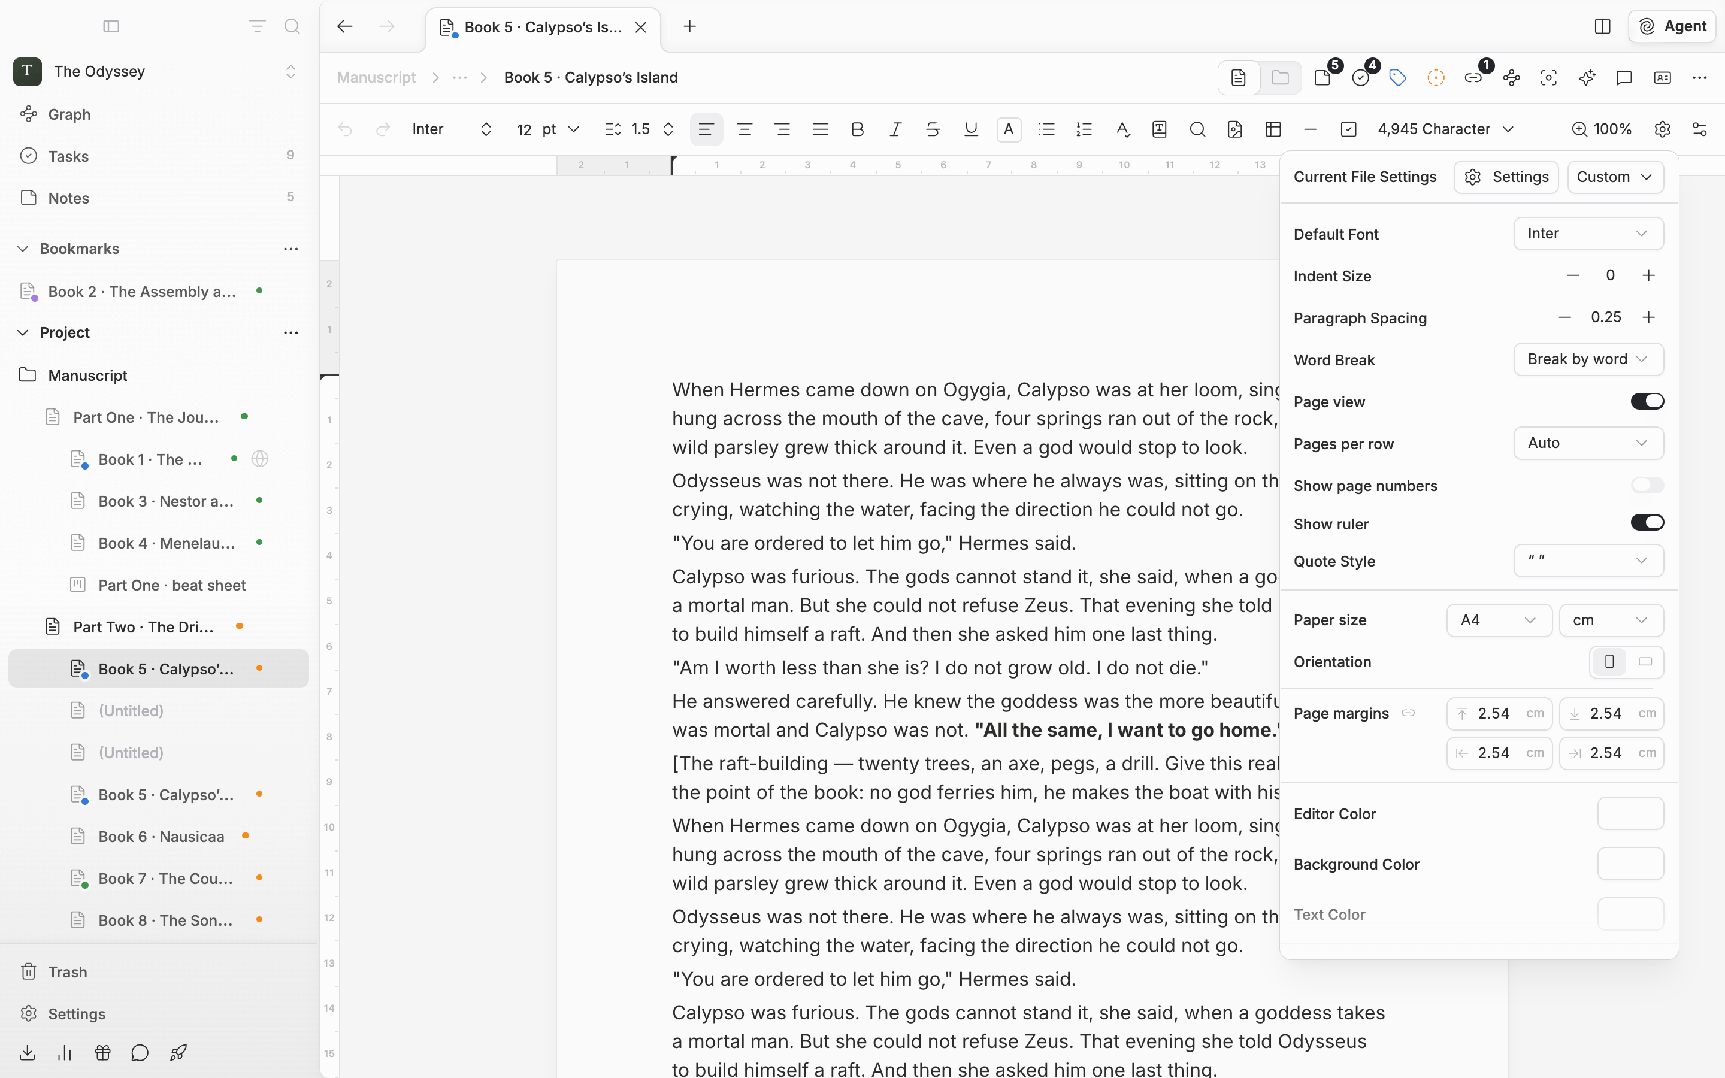1725x1078 pixels.
Task: Open the links icon with badge 1
Action: pyautogui.click(x=1473, y=77)
